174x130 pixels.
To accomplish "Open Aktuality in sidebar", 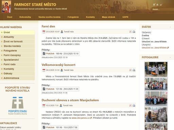I will pos(17,37).
